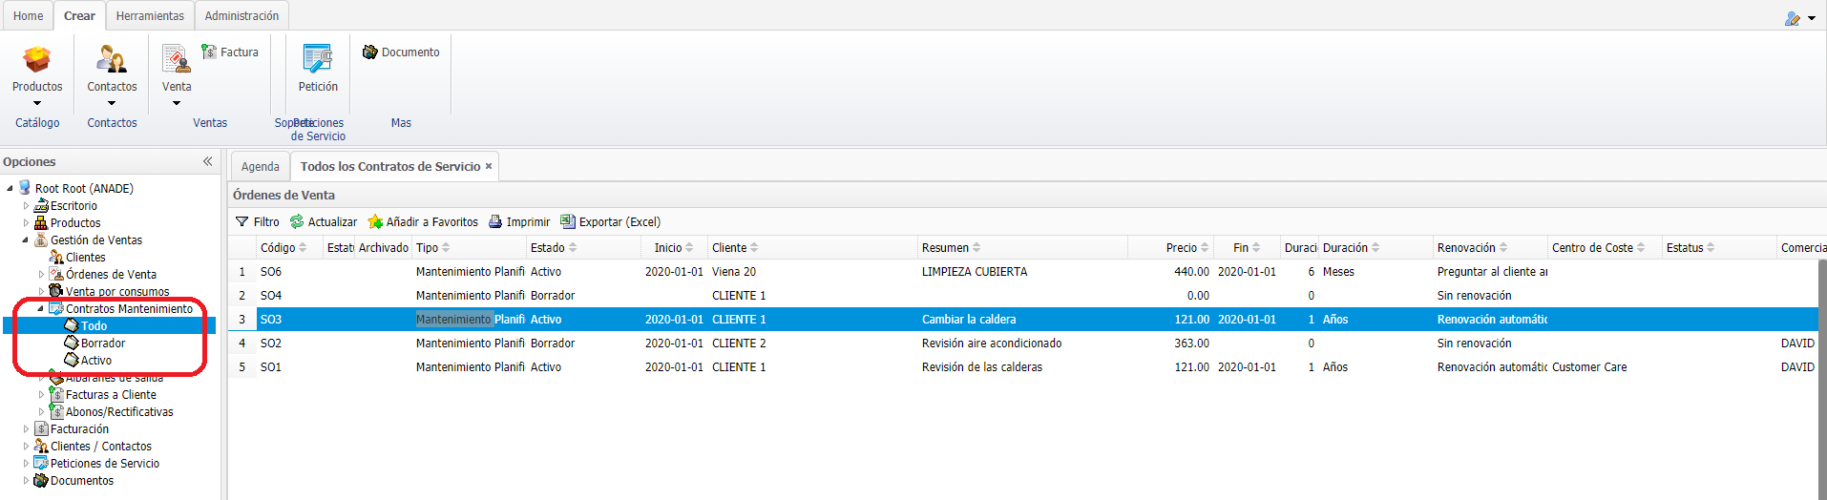The image size is (1827, 500).
Task: Switch to the Home tab
Action: point(28,16)
